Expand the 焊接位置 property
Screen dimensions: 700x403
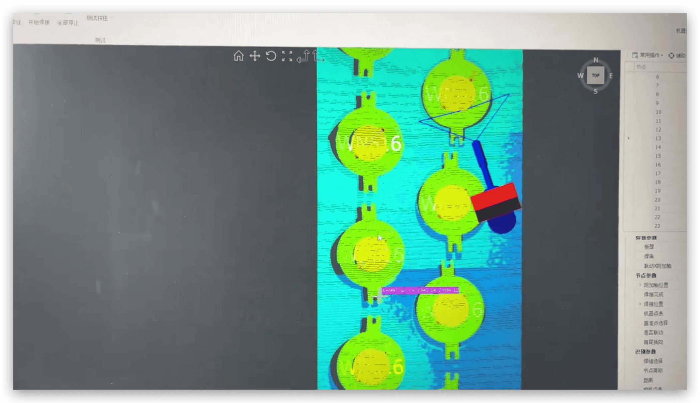640,304
